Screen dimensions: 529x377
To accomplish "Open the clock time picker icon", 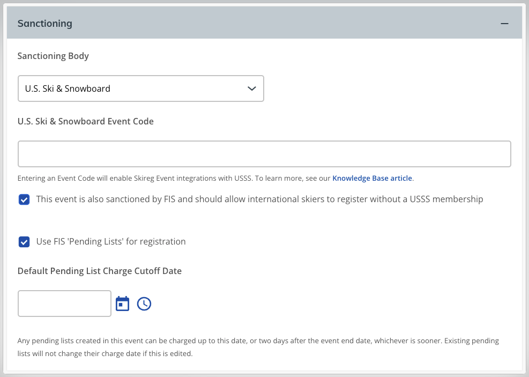I will tap(144, 304).
